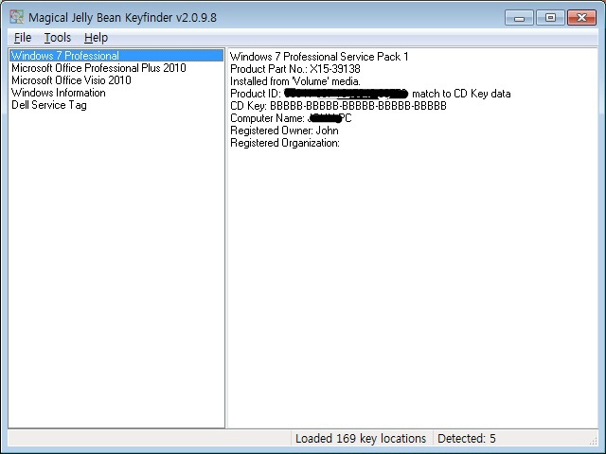The height and width of the screenshot is (454, 606).
Task: Click the Windows 7 Professional Service Pack 1 line
Action: tap(319, 57)
